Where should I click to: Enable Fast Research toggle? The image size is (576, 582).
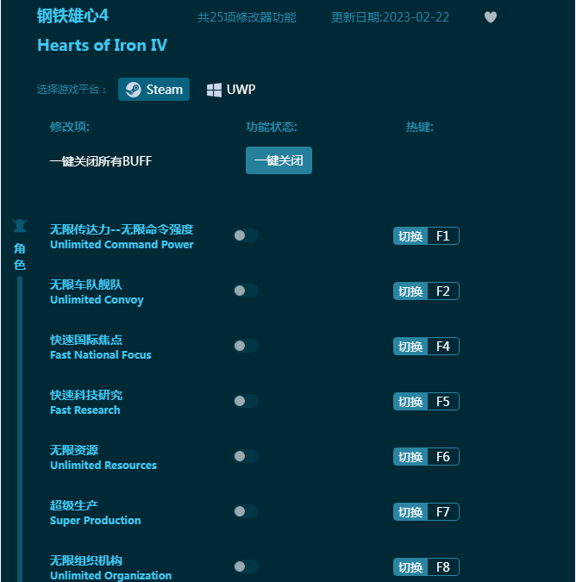[246, 401]
